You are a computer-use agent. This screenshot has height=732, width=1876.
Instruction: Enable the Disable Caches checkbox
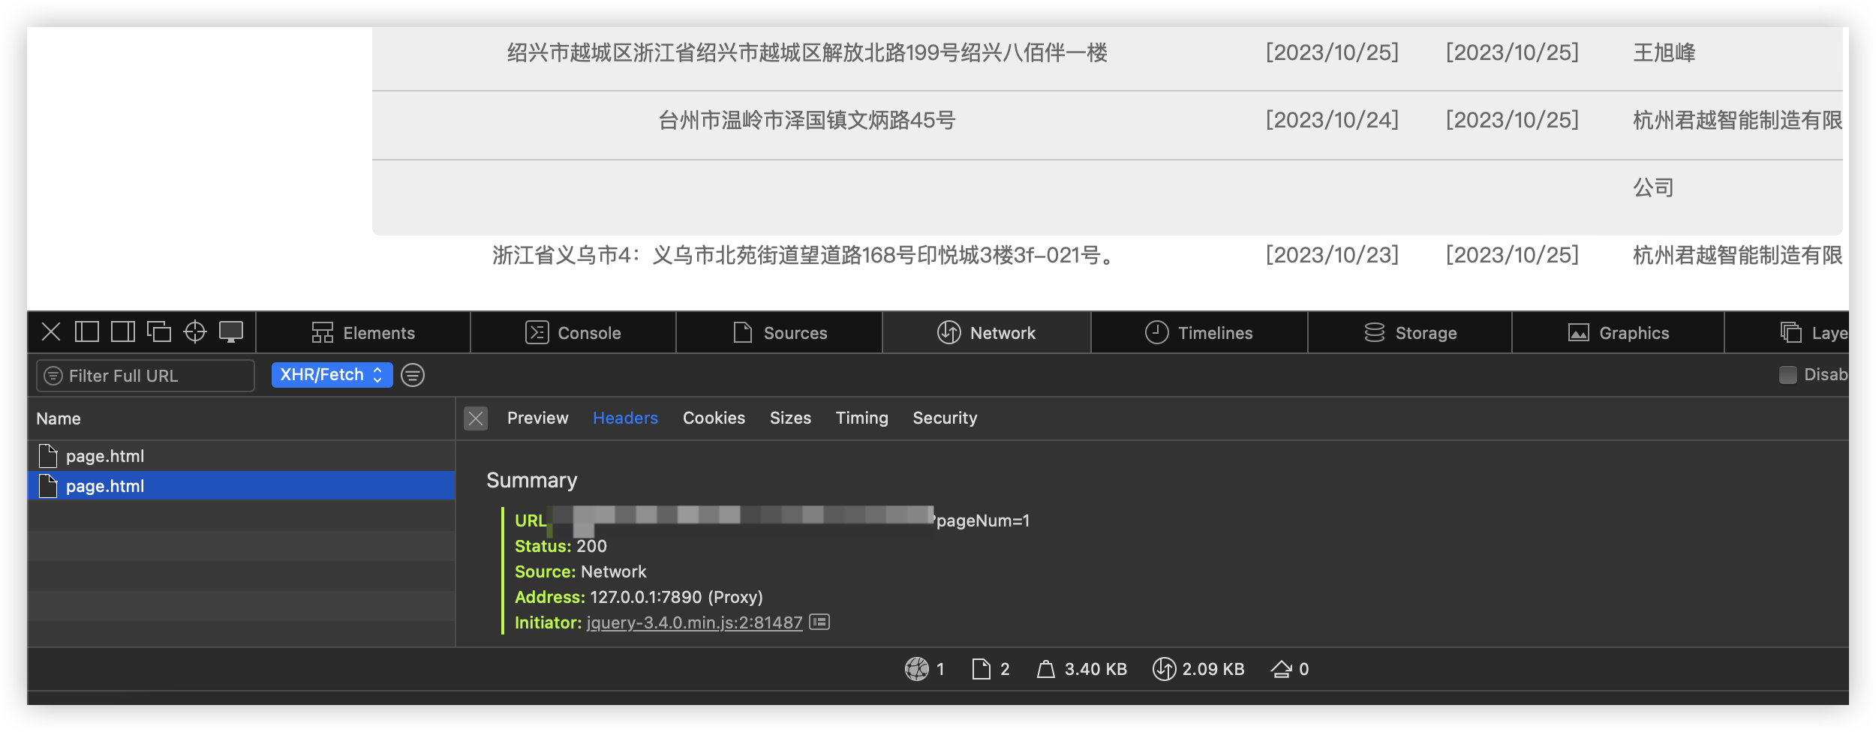coord(1788,373)
